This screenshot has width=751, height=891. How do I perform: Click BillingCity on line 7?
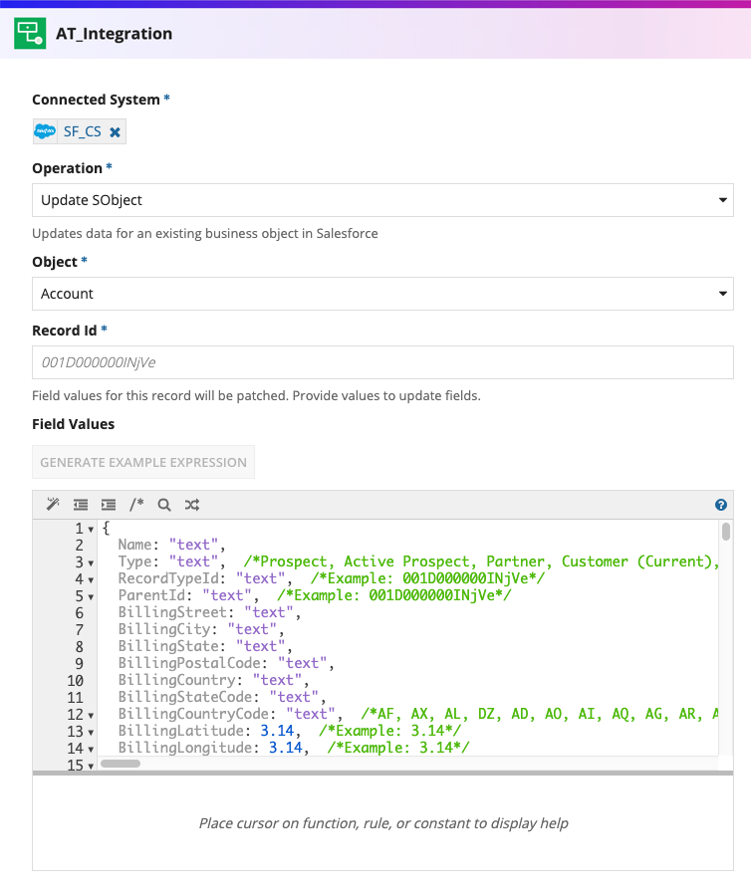point(164,629)
